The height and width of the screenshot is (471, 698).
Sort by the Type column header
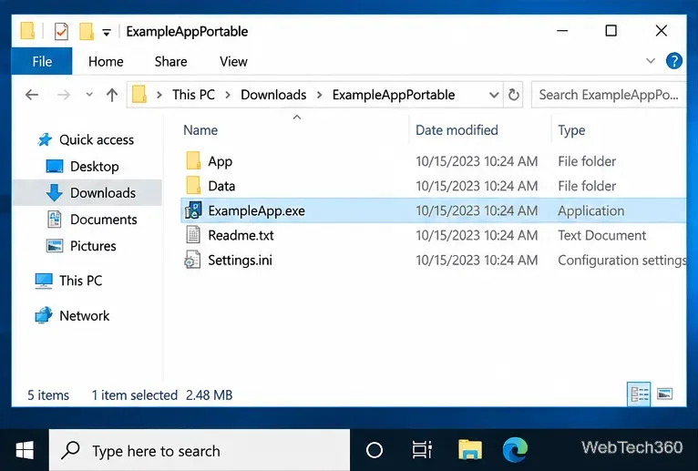tap(571, 130)
